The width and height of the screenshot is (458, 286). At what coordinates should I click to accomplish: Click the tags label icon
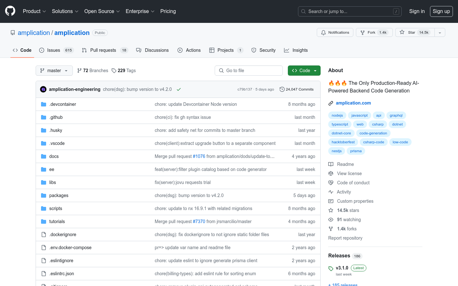pyautogui.click(x=114, y=71)
